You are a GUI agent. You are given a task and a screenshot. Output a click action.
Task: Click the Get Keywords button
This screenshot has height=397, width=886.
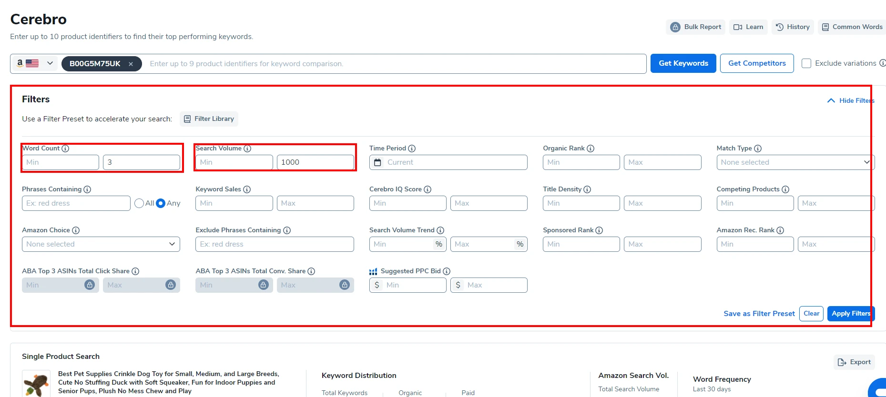click(x=683, y=63)
